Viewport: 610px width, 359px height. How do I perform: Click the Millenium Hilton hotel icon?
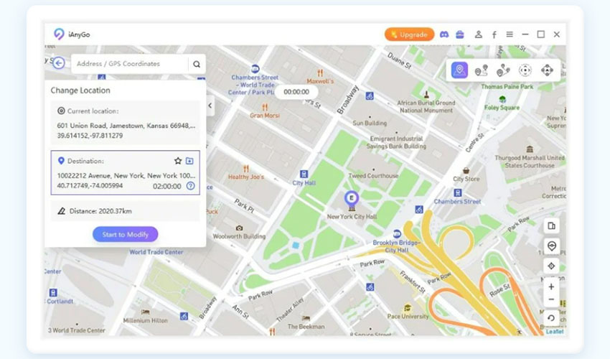[146, 312]
